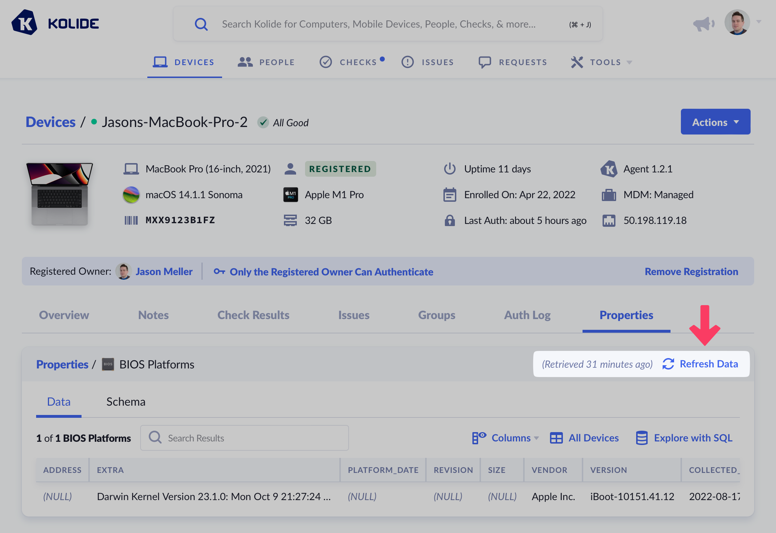776x533 pixels.
Task: Click the Refresh Data circular arrows icon
Action: point(668,364)
